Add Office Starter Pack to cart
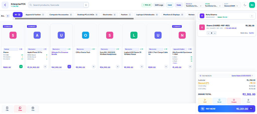 point(93,66)
